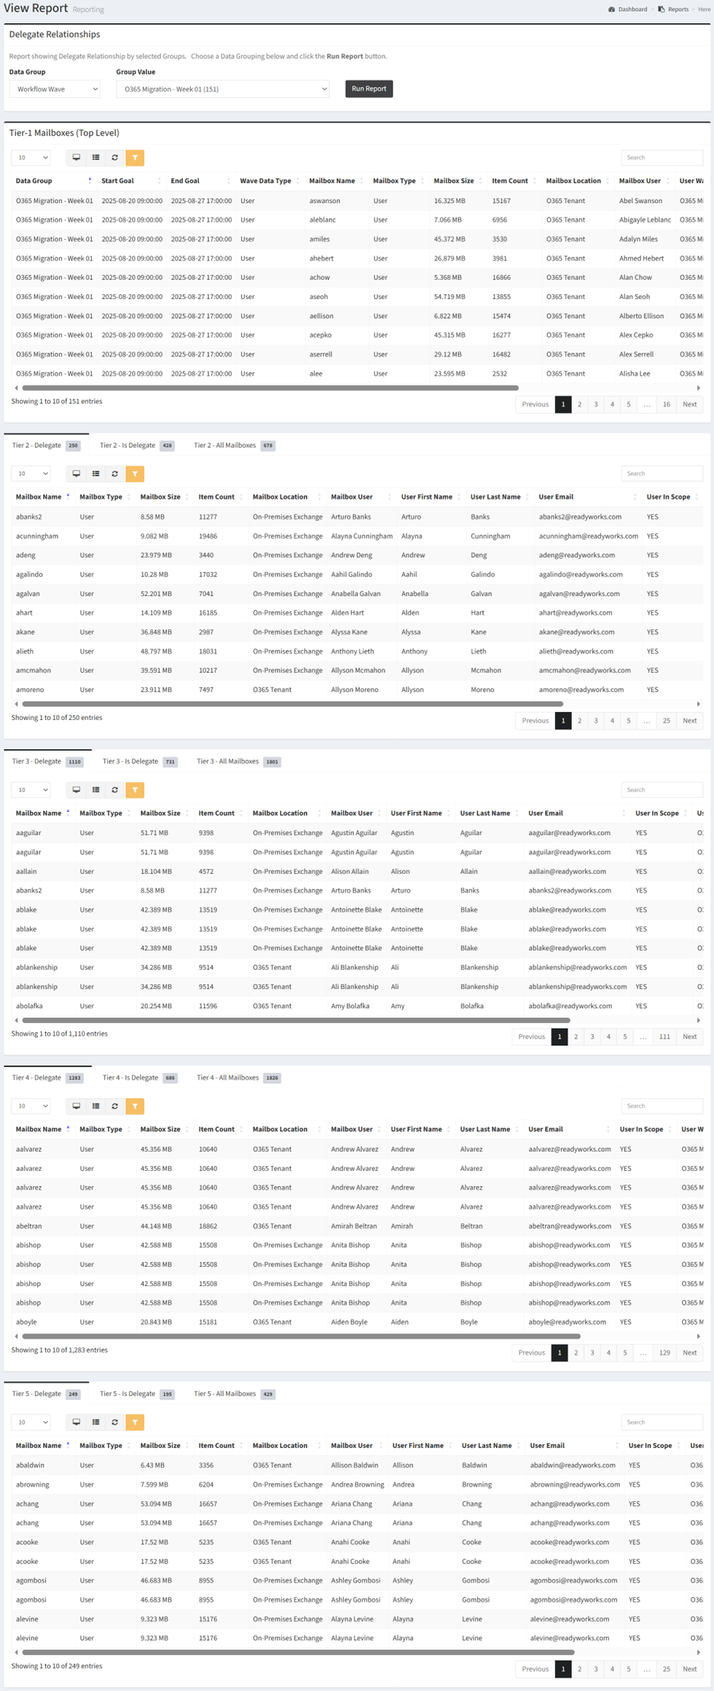This screenshot has height=1691, width=714.
Task: Open the Data Group dropdown showing Workflow Wave
Action: coord(55,89)
